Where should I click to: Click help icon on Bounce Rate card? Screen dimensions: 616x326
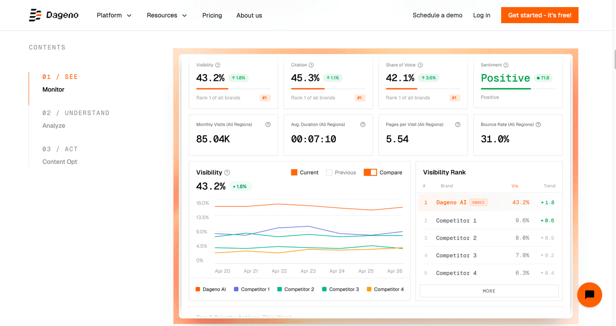(538, 124)
